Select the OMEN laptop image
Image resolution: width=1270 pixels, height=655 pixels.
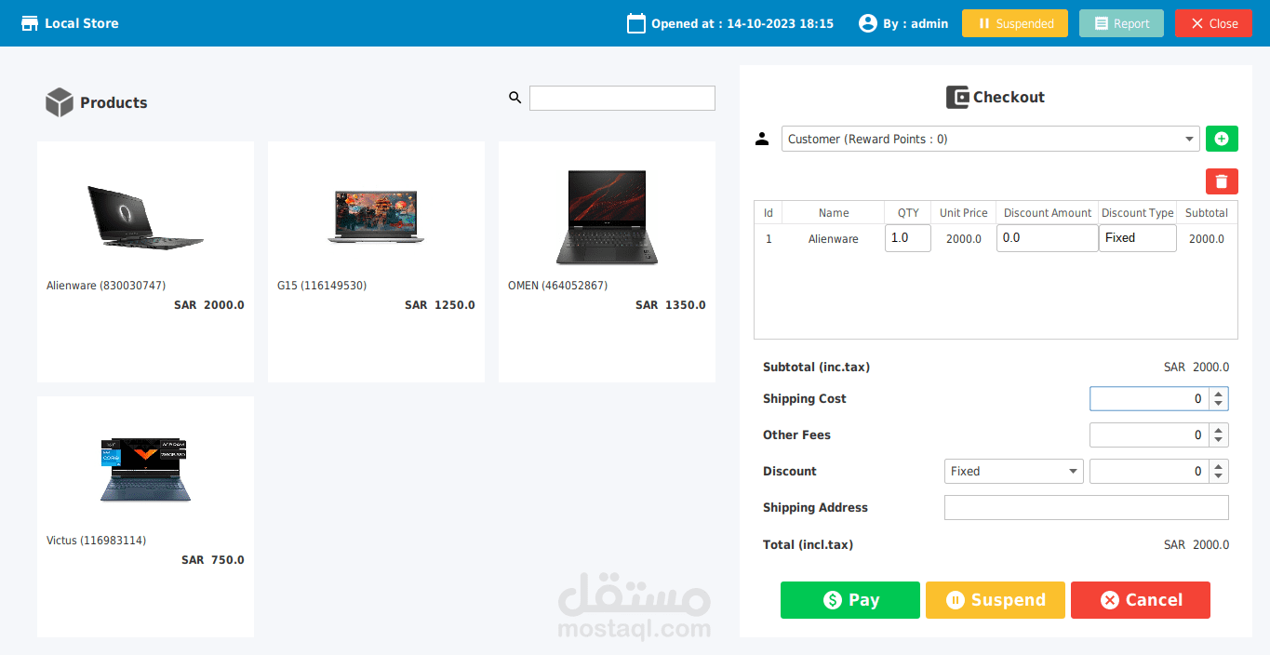[607, 217]
